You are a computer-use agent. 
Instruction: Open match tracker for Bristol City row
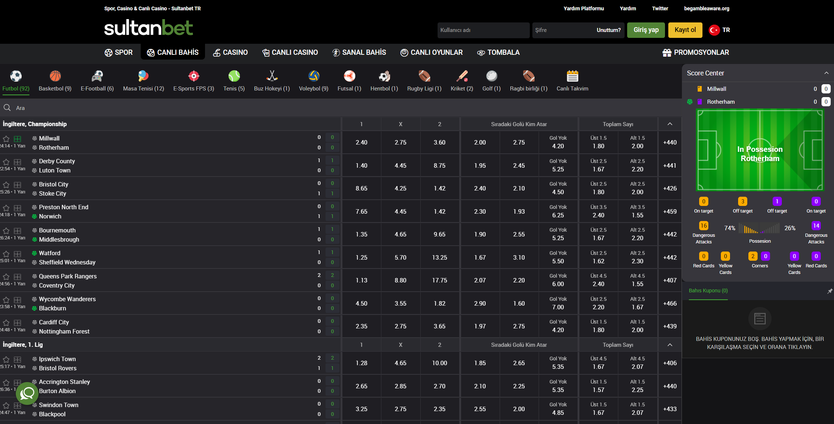[18, 185]
